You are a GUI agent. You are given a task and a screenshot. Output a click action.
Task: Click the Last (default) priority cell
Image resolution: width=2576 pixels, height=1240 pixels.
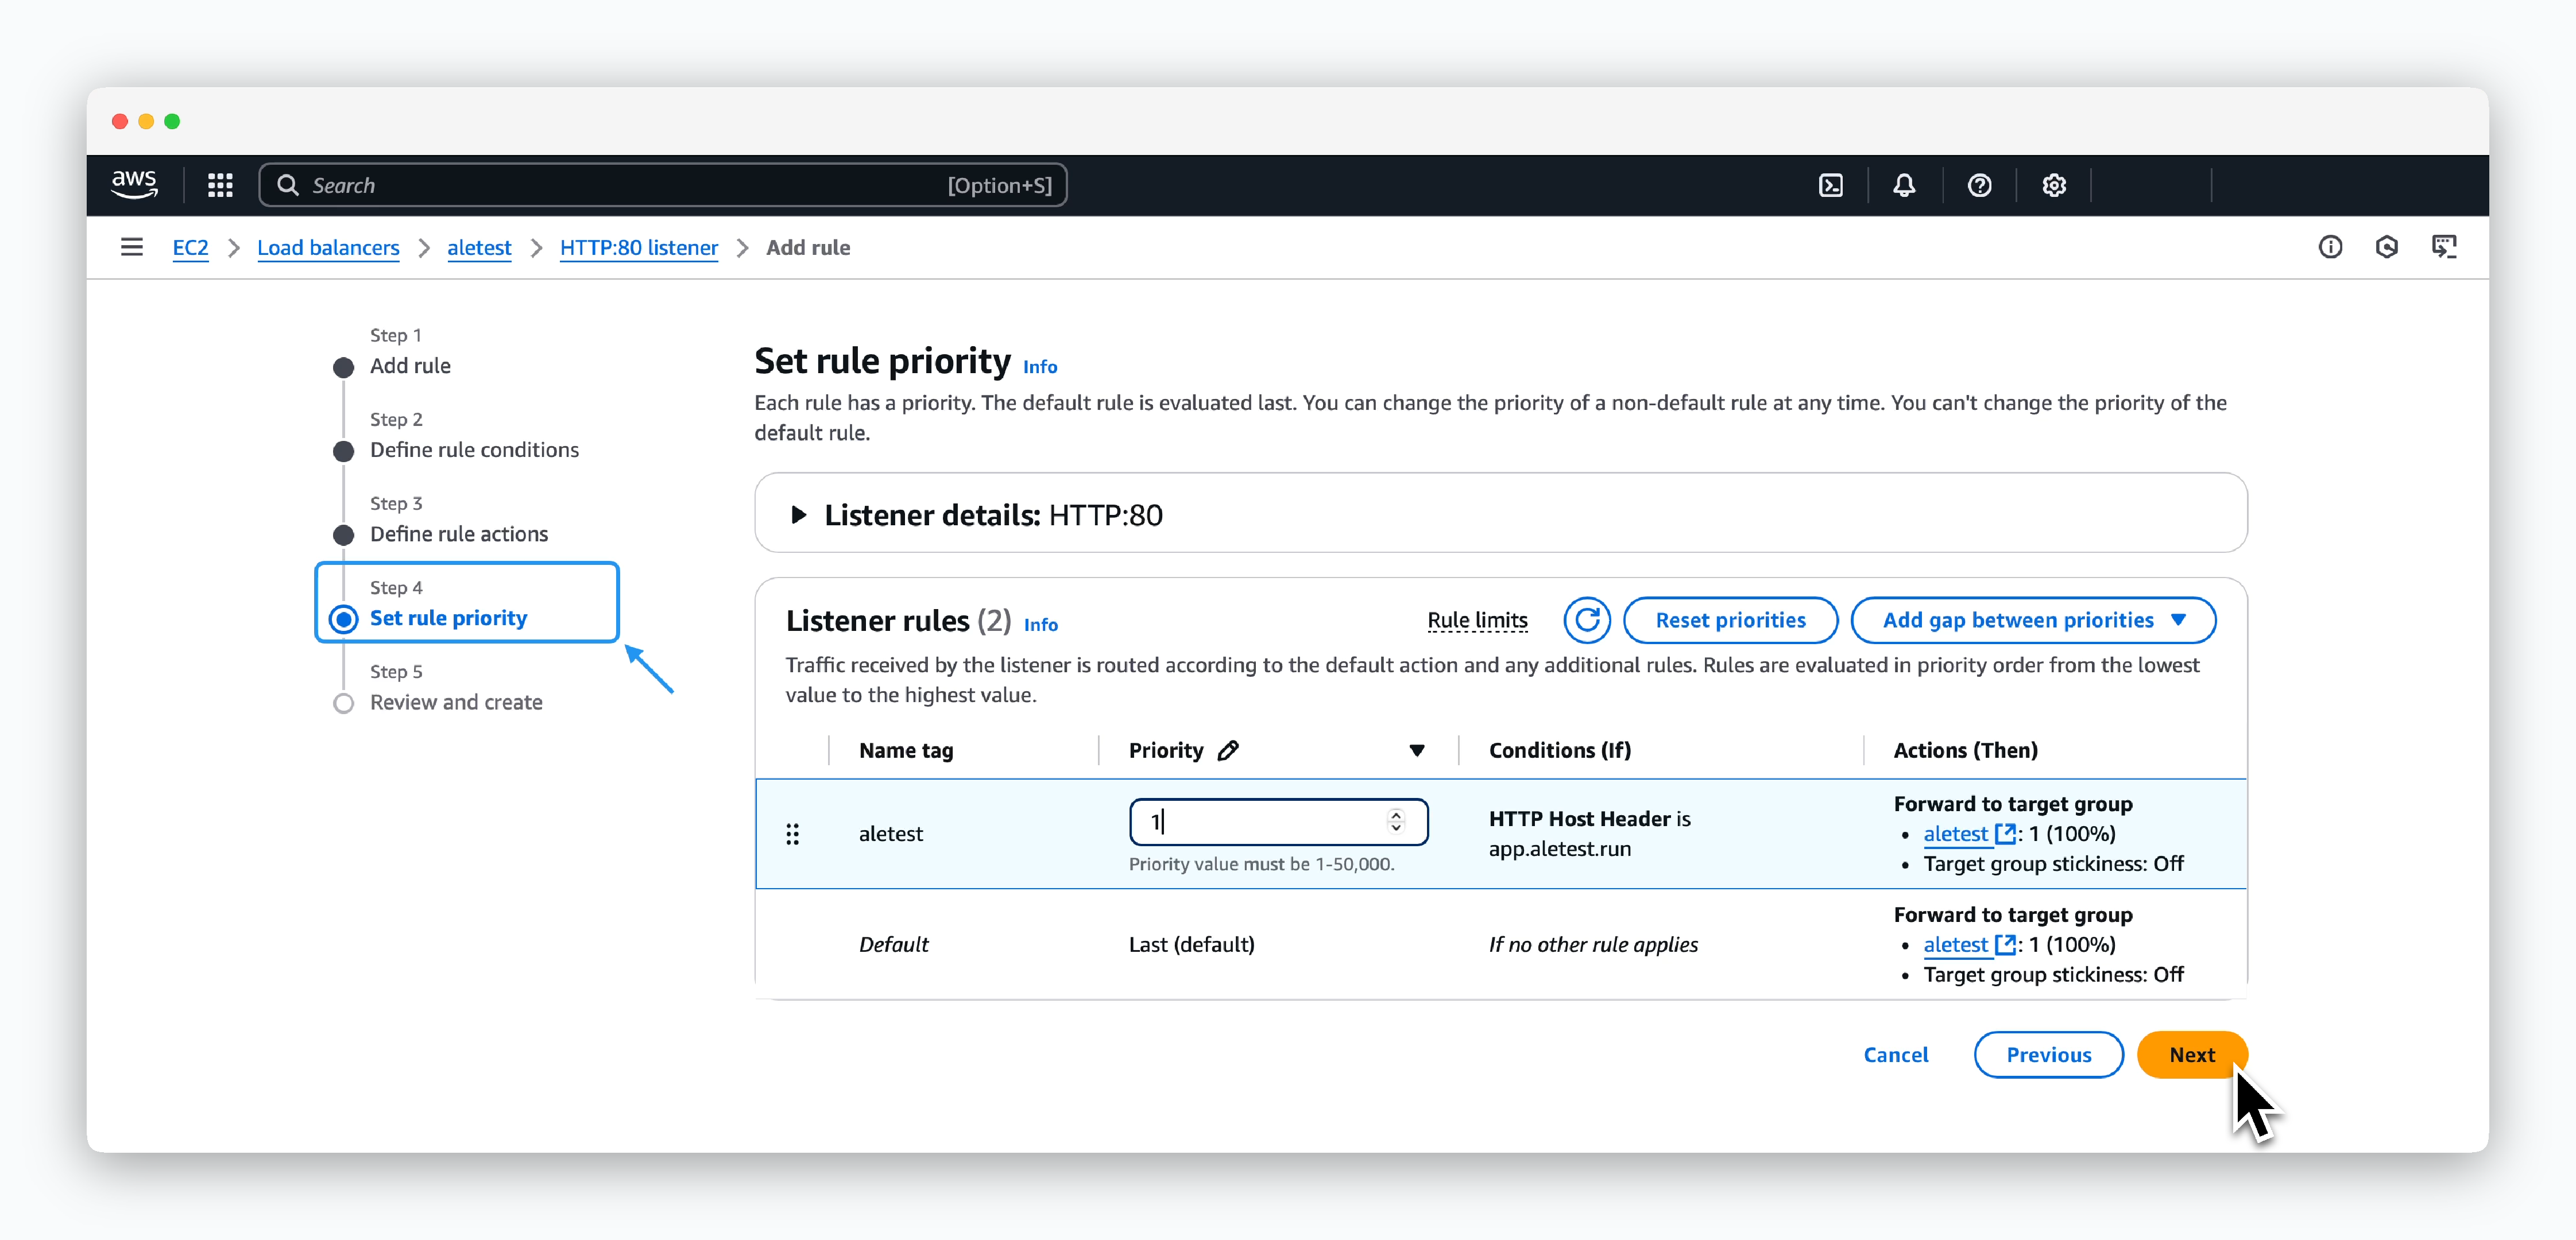1191,944
